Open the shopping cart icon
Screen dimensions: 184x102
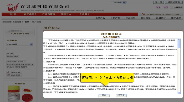pos(144,14)
